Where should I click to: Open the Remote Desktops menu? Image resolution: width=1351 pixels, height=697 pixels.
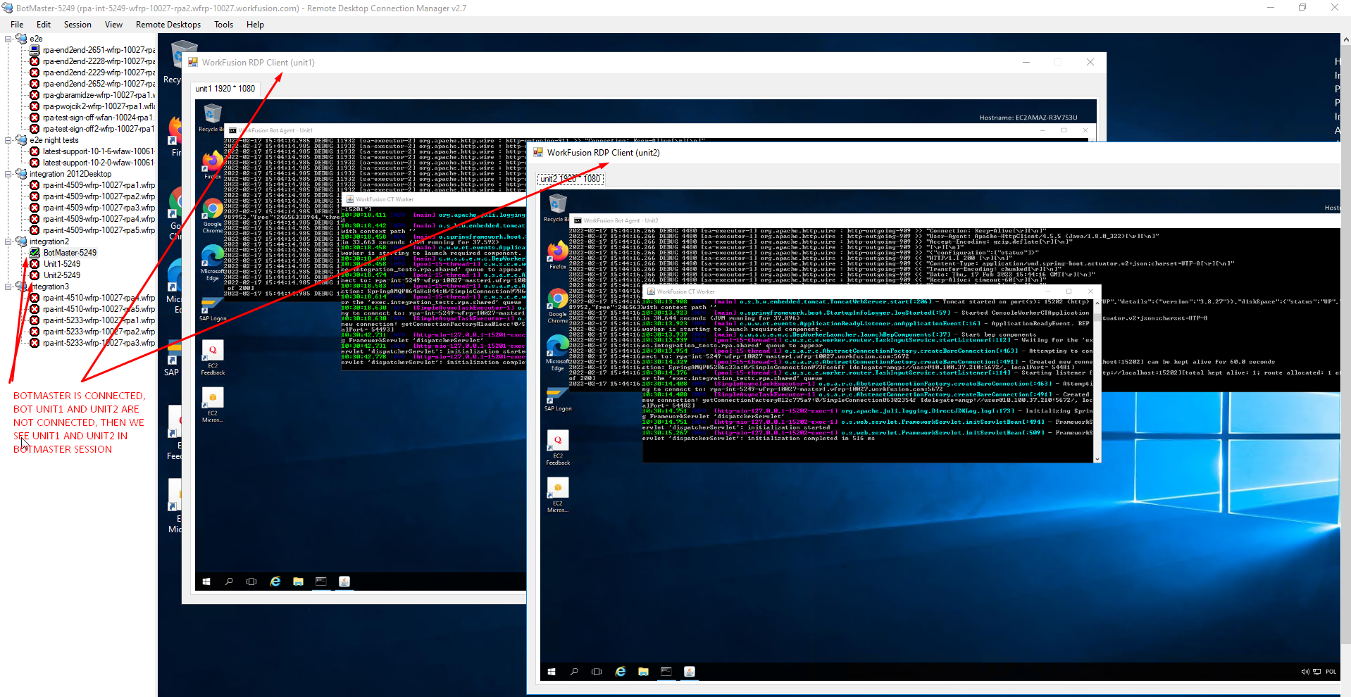click(168, 25)
